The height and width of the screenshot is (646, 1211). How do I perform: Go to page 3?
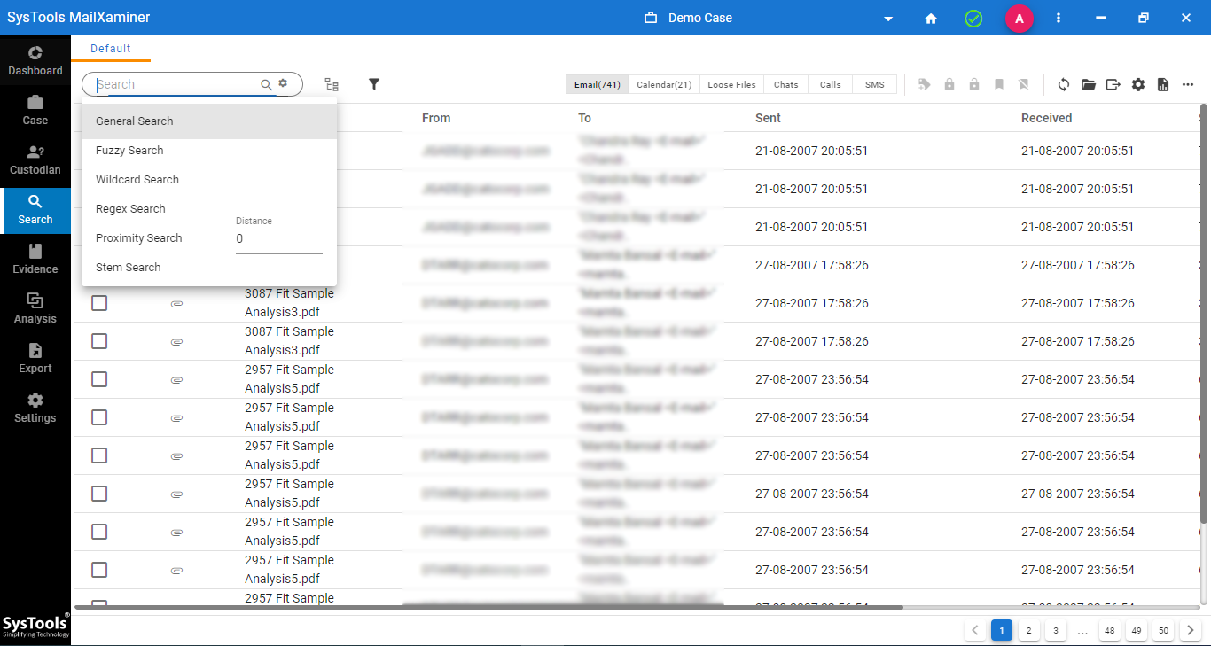pyautogui.click(x=1055, y=631)
